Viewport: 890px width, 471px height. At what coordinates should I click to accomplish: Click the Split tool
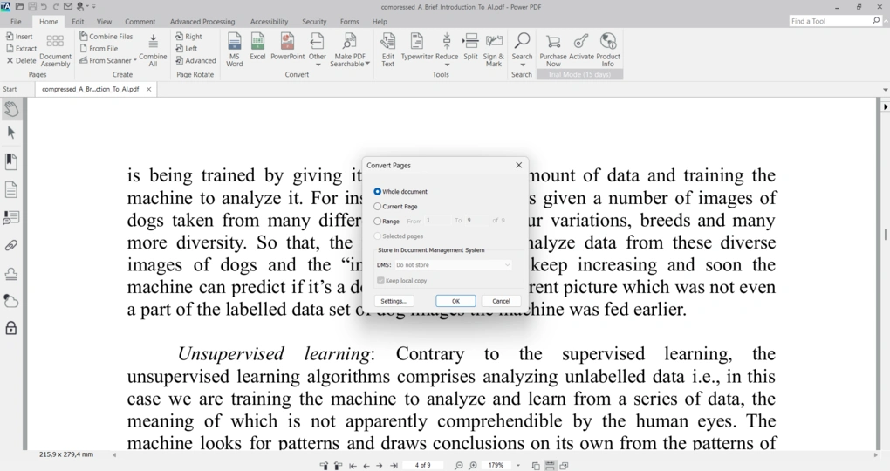470,46
